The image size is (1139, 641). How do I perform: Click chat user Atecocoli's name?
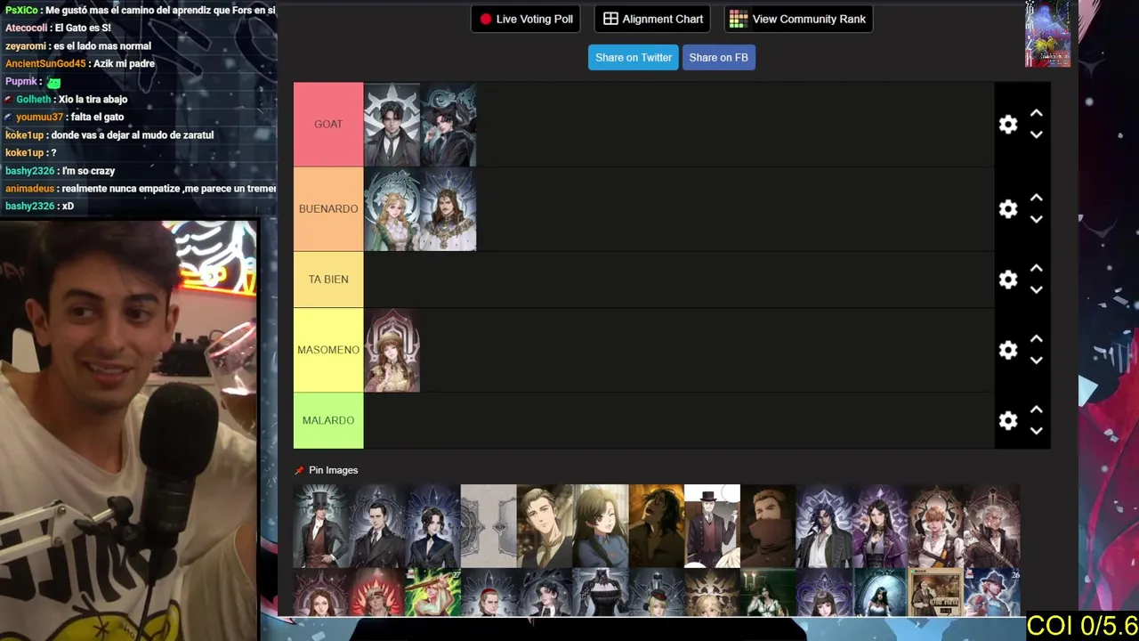(x=27, y=28)
